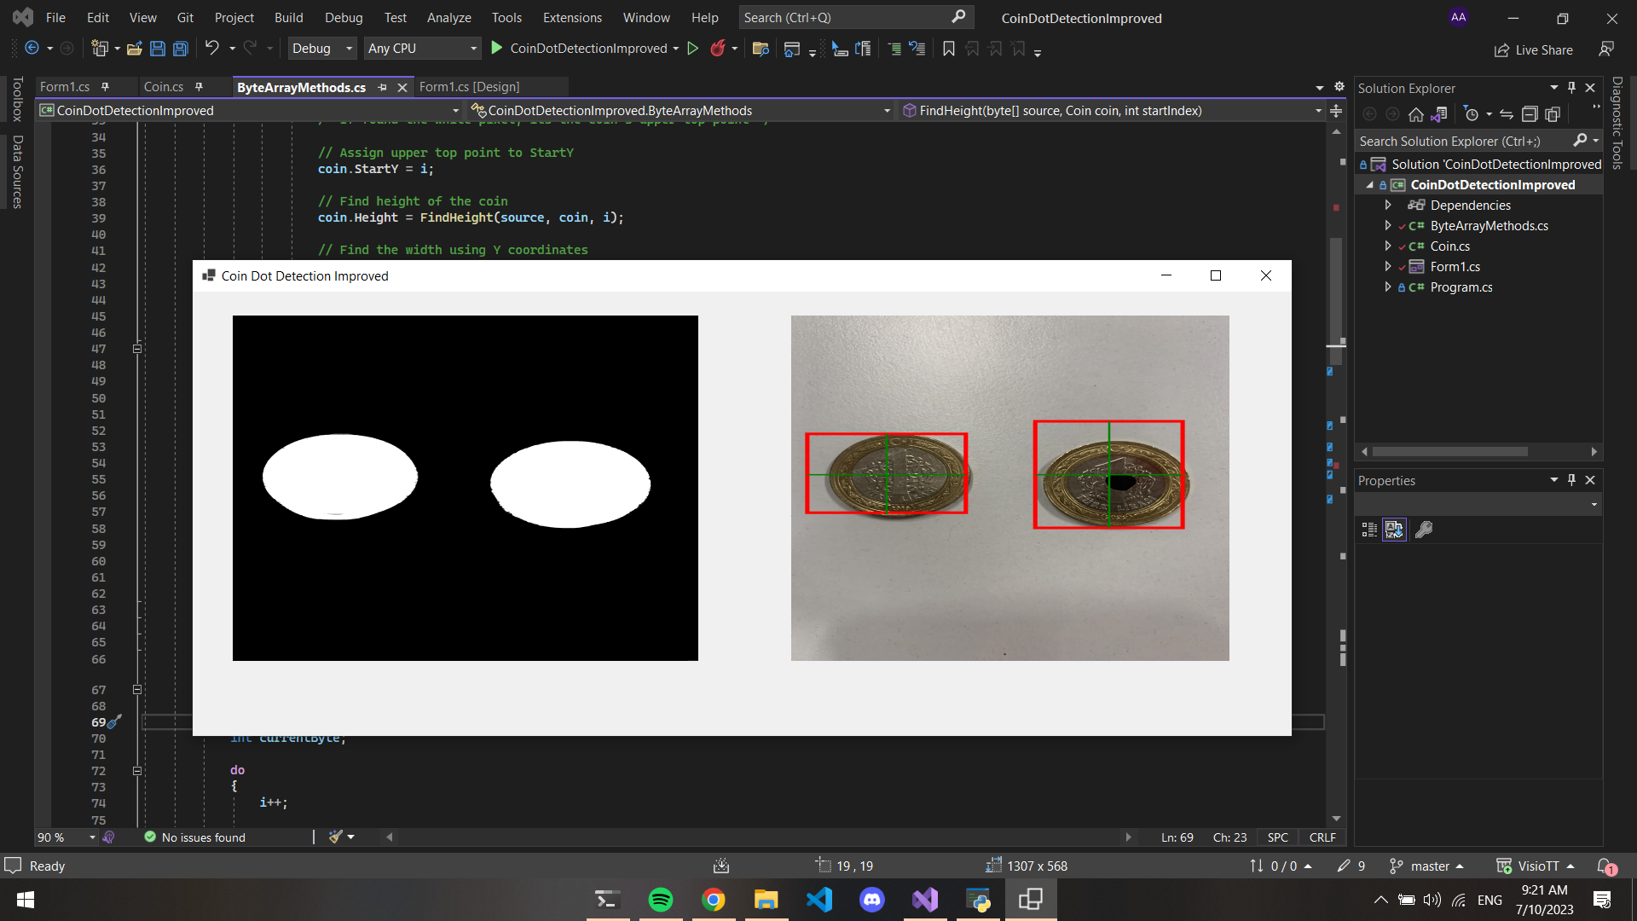Open the Any CPU platform dropdown

coord(422,49)
